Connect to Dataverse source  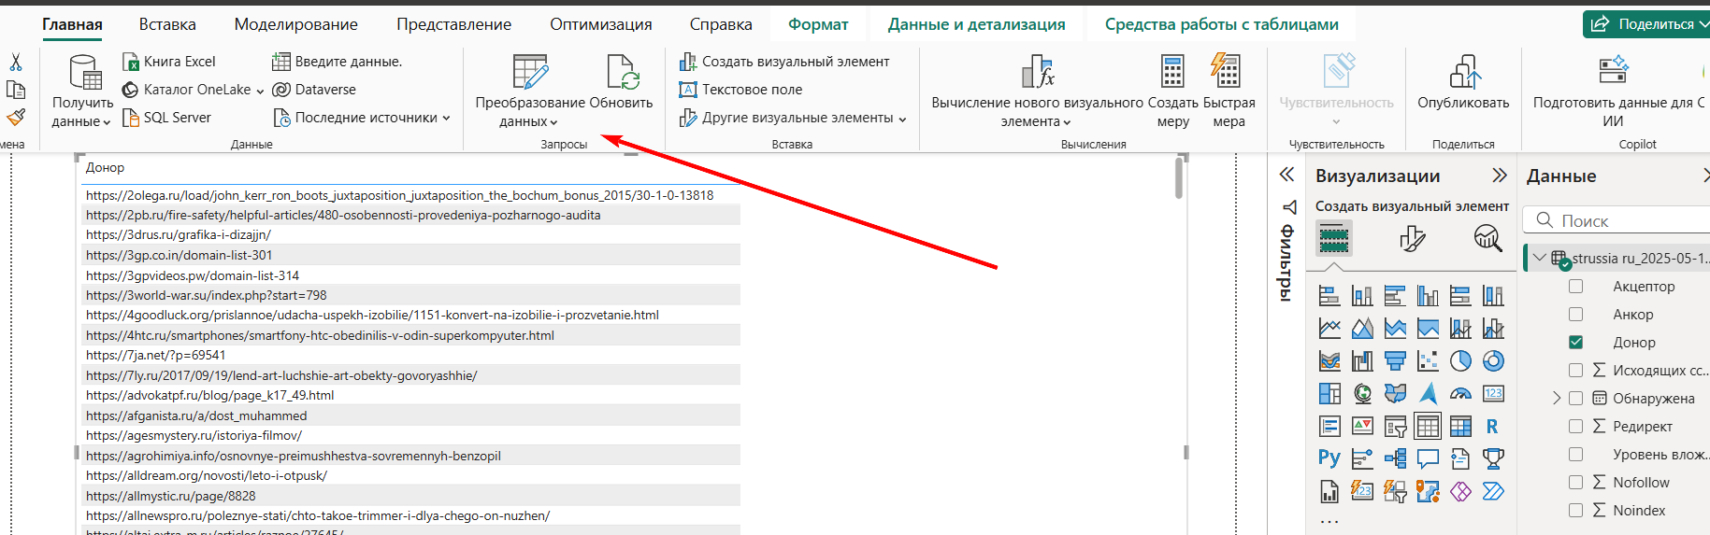[x=314, y=90]
